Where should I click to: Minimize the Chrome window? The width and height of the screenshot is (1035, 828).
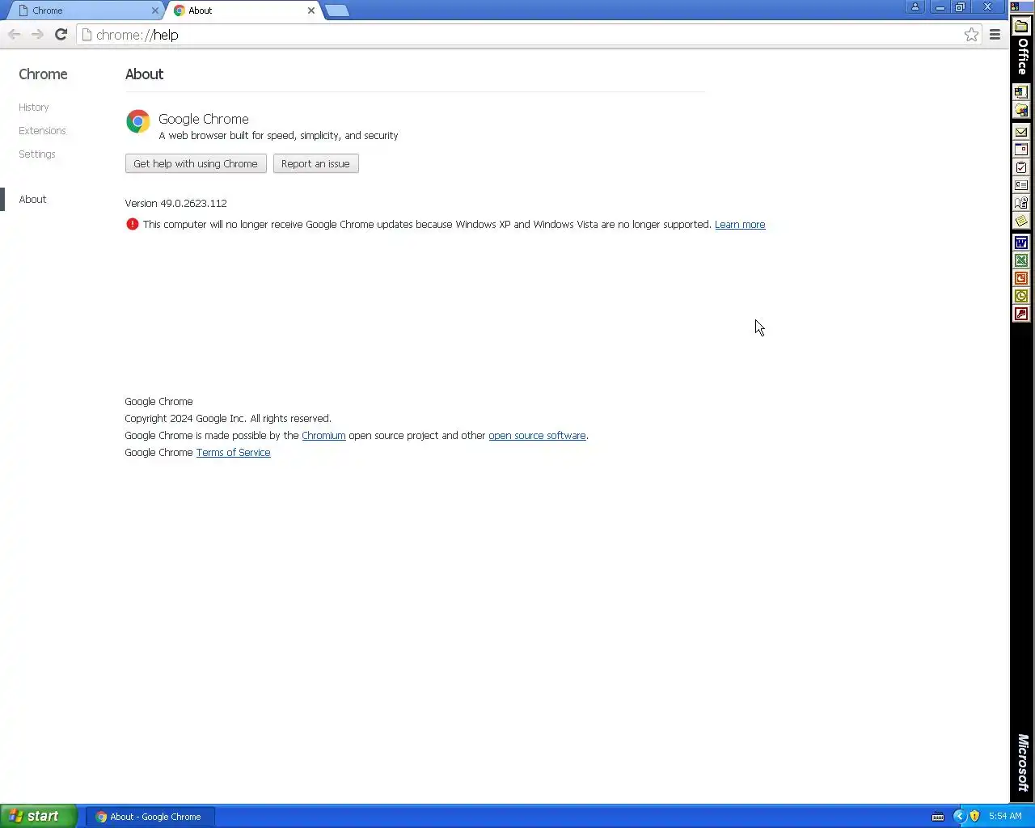point(940,6)
